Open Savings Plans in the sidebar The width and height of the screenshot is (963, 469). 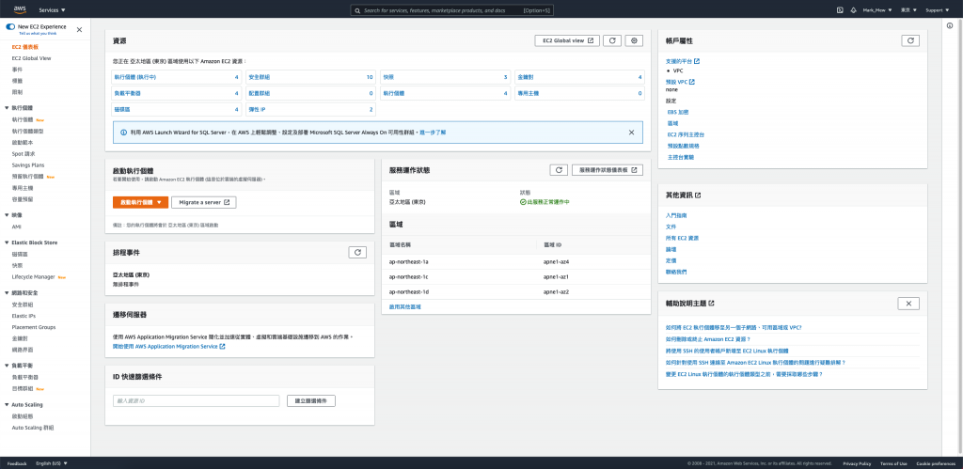click(28, 165)
